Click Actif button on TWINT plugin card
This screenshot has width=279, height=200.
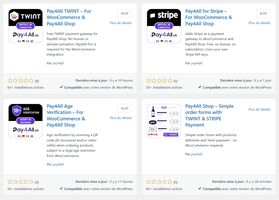pyautogui.click(x=125, y=13)
